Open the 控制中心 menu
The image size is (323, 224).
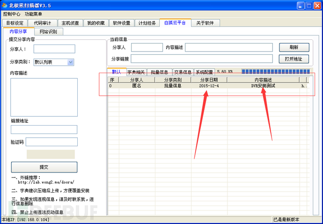12,14
